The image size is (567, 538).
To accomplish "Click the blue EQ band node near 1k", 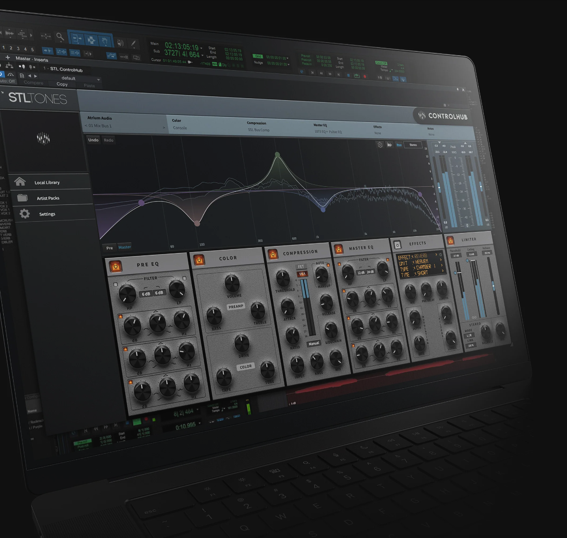I will [x=323, y=210].
